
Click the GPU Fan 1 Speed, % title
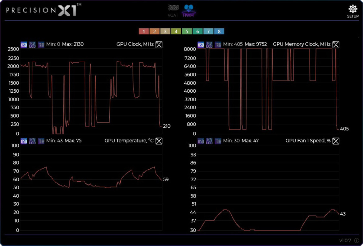pyautogui.click(x=308, y=141)
